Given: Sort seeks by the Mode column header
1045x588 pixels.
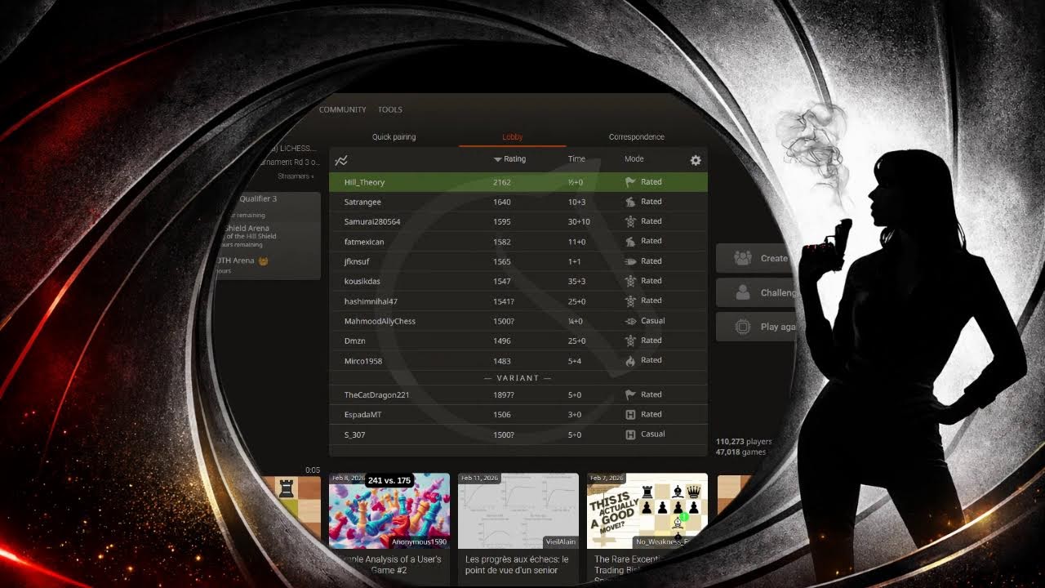Looking at the screenshot, I should pyautogui.click(x=634, y=159).
